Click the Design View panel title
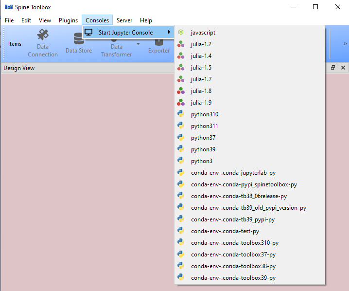Screen dimensions: 349x291 tap(19, 68)
